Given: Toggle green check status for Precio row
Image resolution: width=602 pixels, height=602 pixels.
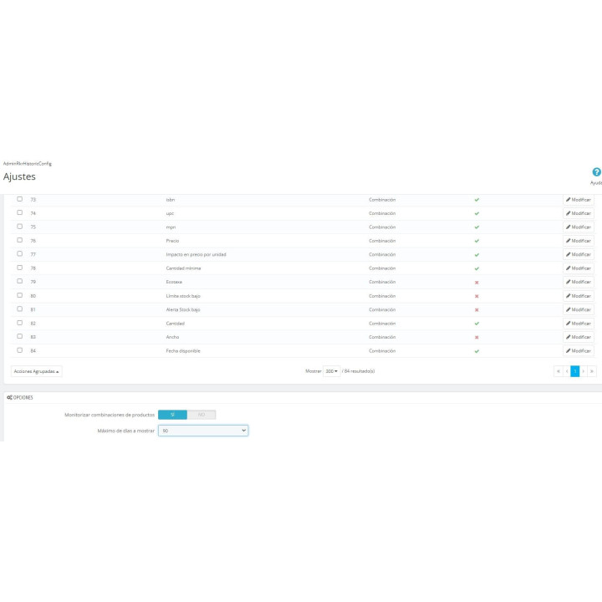Looking at the screenshot, I should point(477,241).
